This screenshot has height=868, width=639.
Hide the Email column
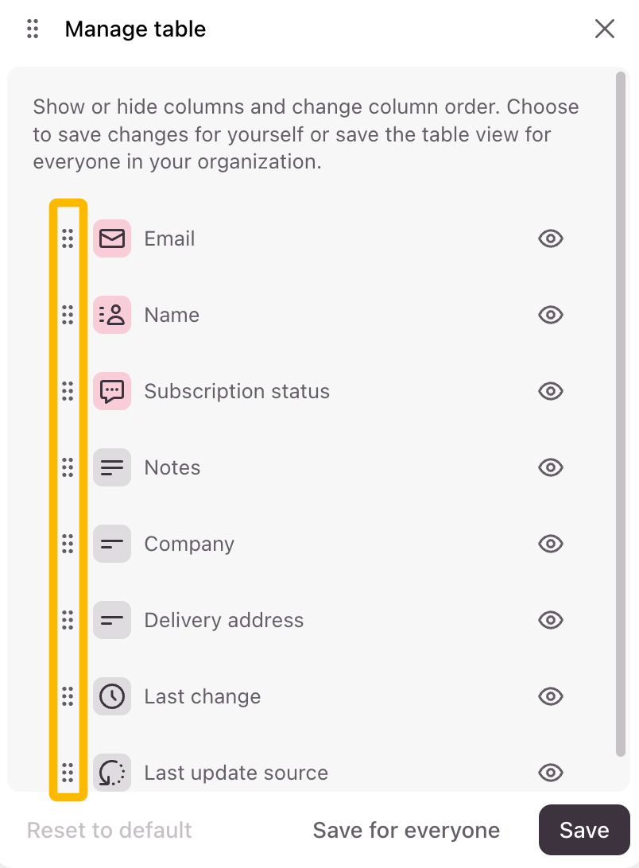[x=551, y=238]
